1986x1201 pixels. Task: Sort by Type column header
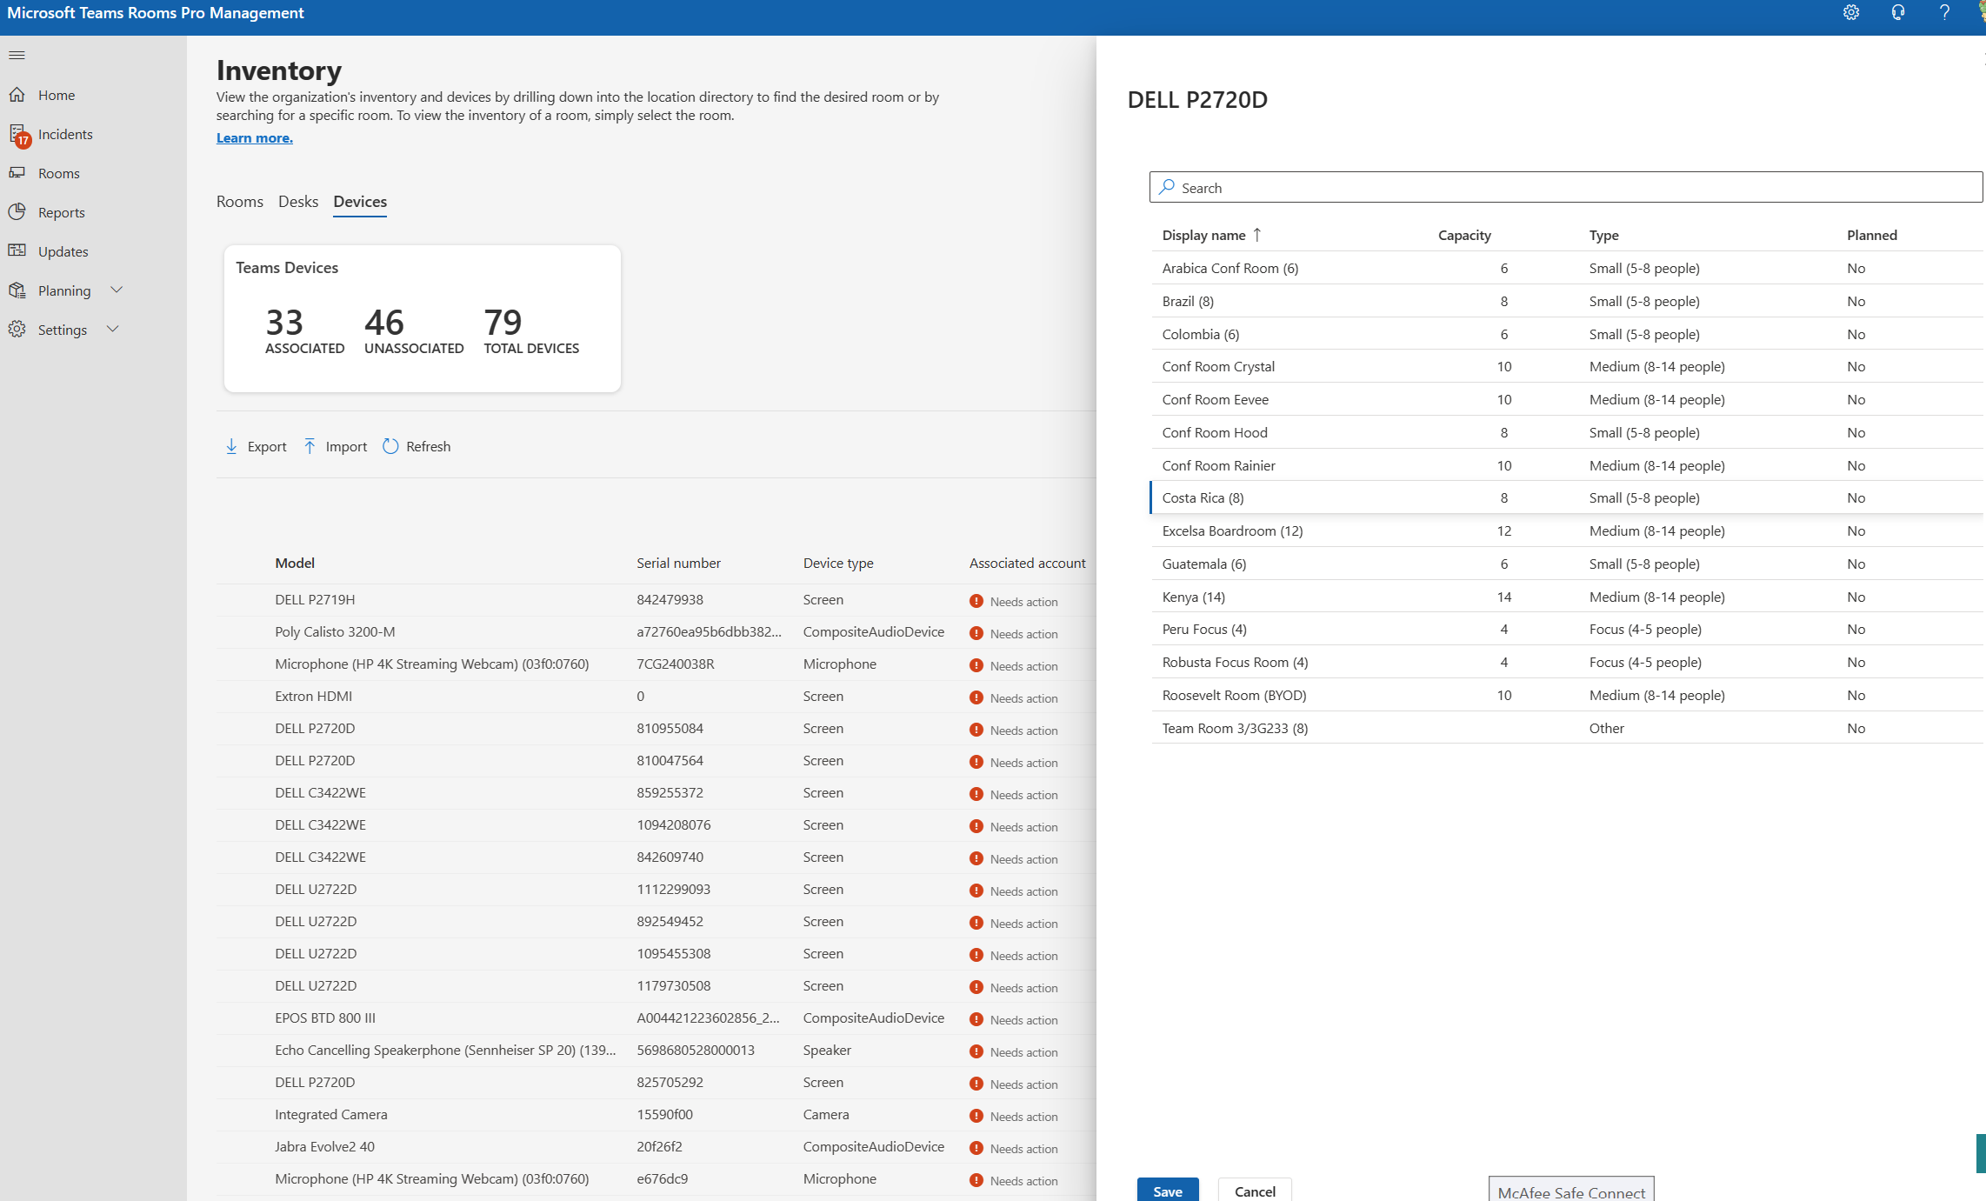pyautogui.click(x=1604, y=235)
